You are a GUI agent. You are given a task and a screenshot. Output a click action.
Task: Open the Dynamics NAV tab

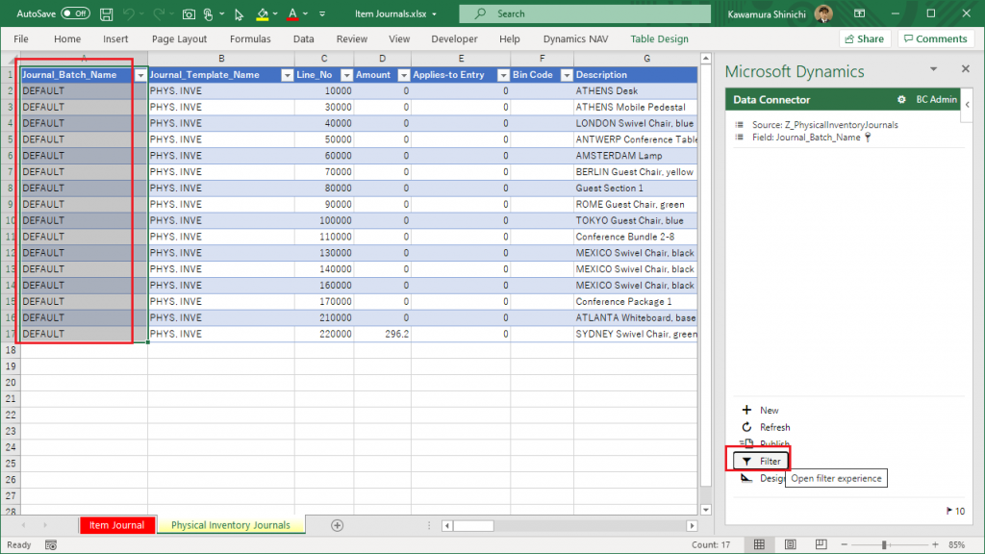(575, 38)
